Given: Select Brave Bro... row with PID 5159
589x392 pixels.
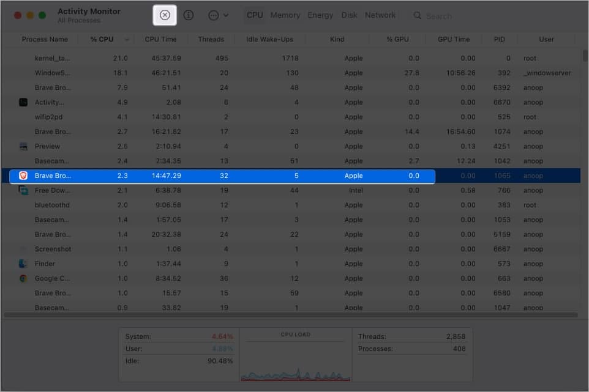Looking at the screenshot, I should [x=291, y=234].
